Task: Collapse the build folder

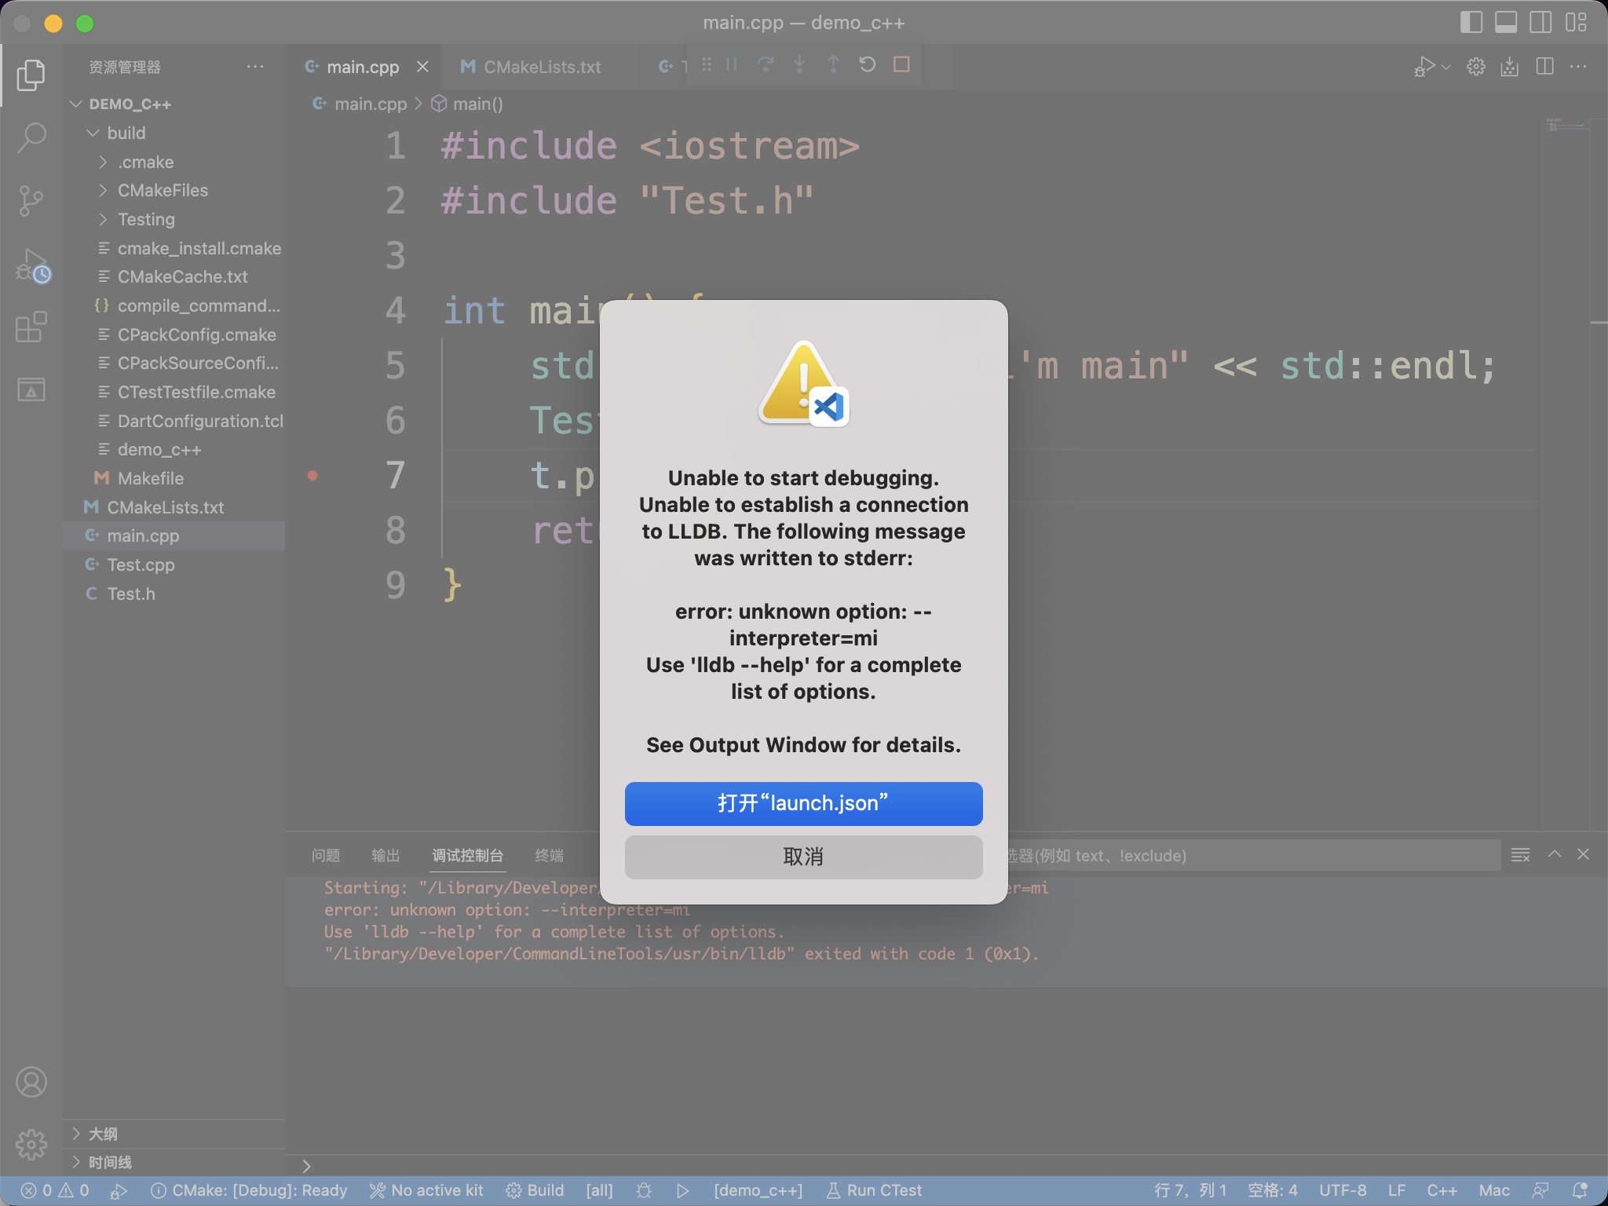Action: click(x=93, y=133)
